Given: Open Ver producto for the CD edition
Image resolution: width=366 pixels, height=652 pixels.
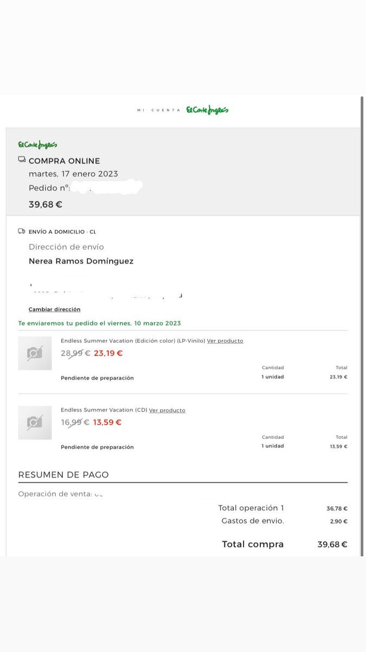Looking at the screenshot, I should pos(167,410).
